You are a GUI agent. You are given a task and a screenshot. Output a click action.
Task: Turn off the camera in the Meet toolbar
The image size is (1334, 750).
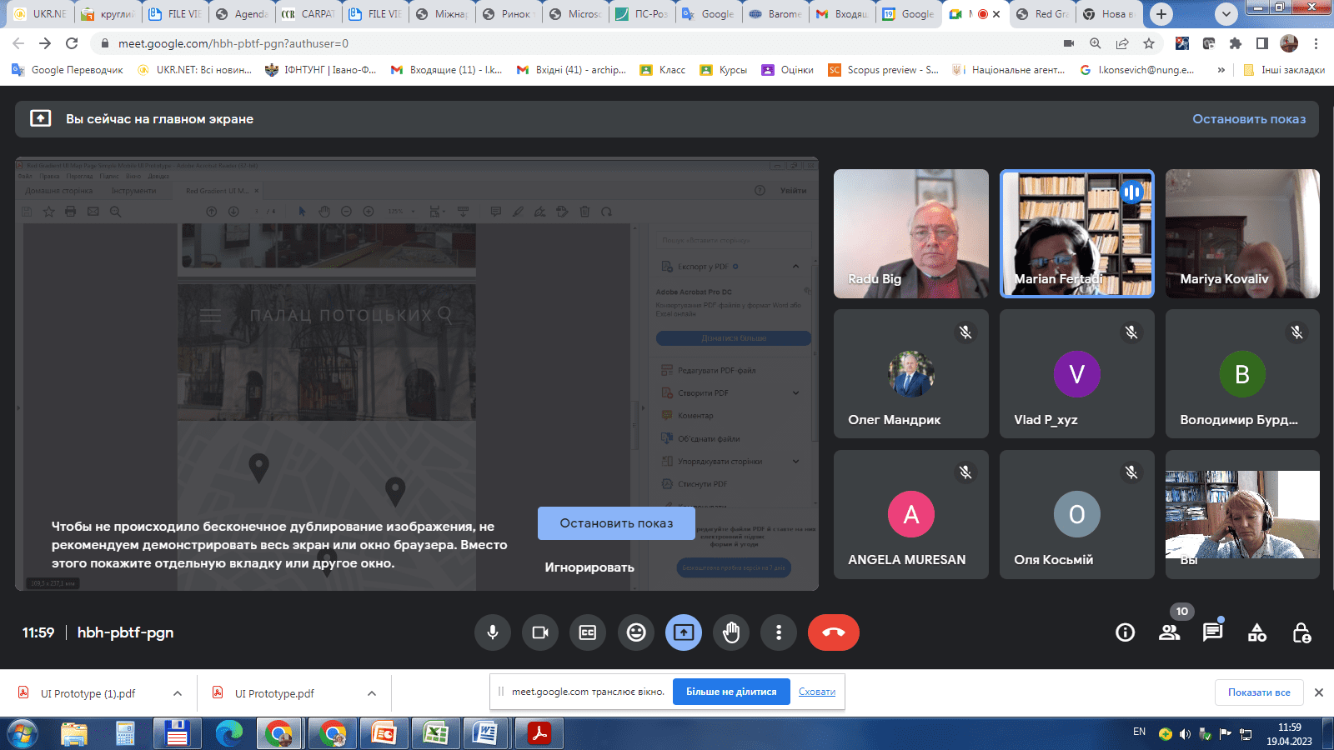pos(540,632)
